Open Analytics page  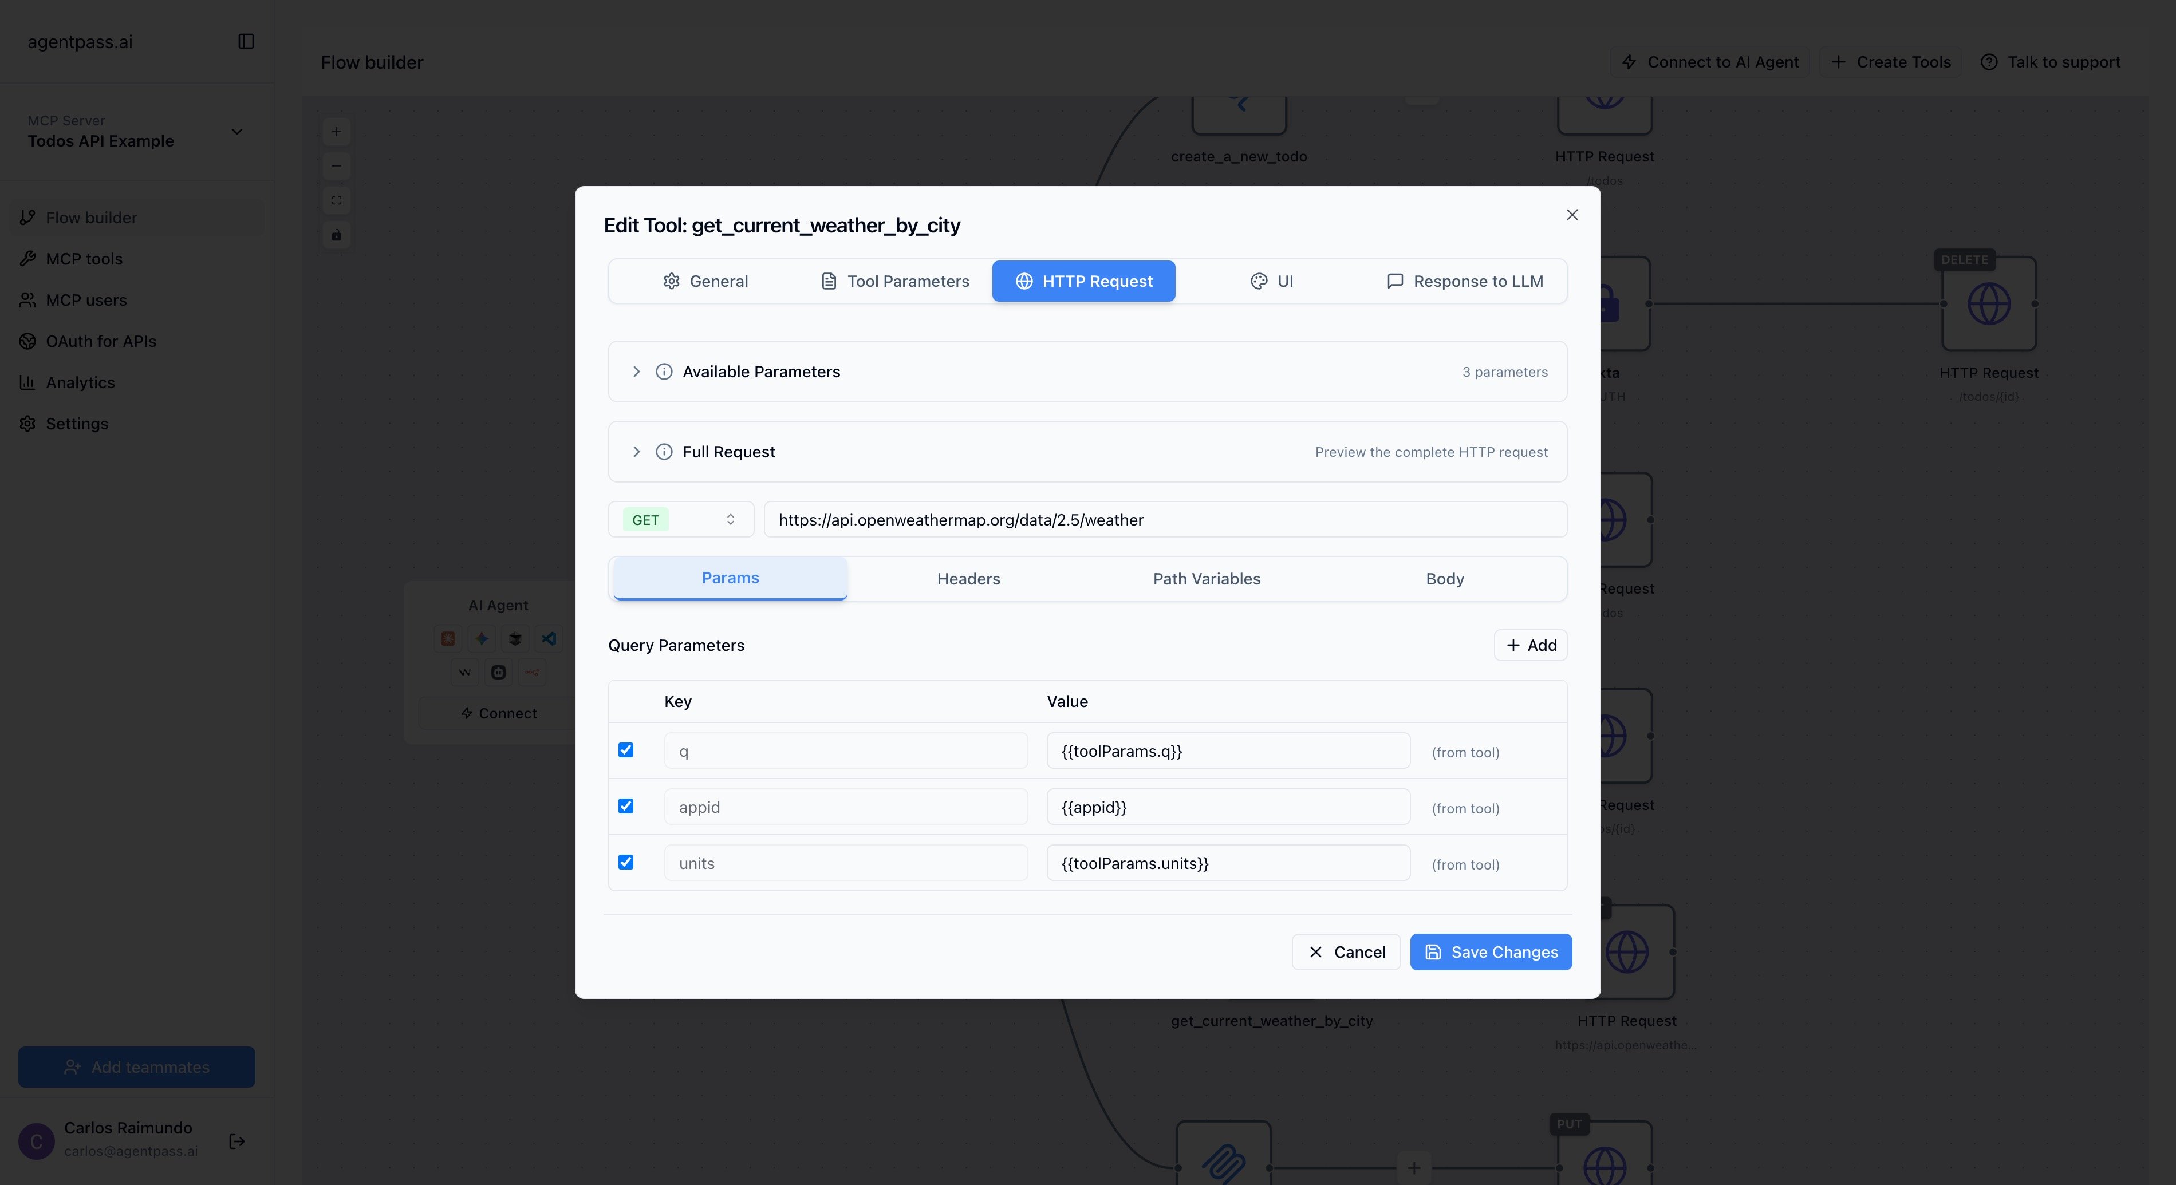point(136,382)
